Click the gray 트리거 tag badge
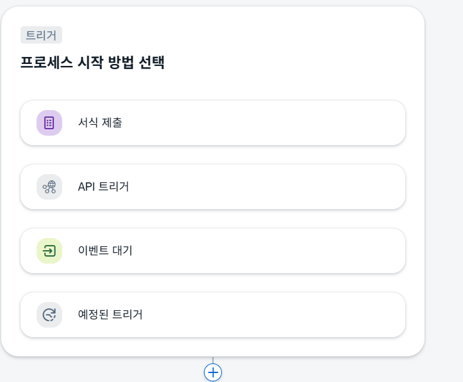The height and width of the screenshot is (382, 463). [41, 35]
